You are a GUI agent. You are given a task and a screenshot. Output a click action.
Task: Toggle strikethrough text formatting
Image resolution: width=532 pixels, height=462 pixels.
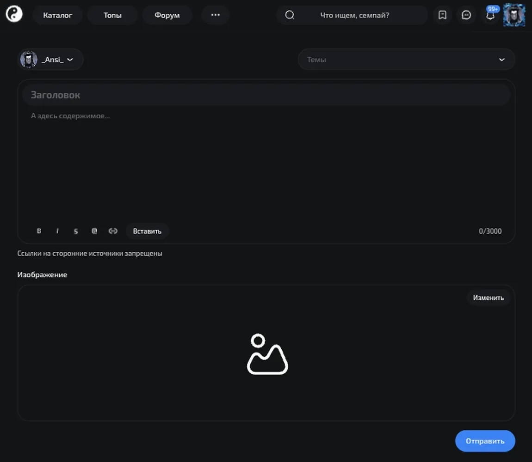tap(76, 231)
